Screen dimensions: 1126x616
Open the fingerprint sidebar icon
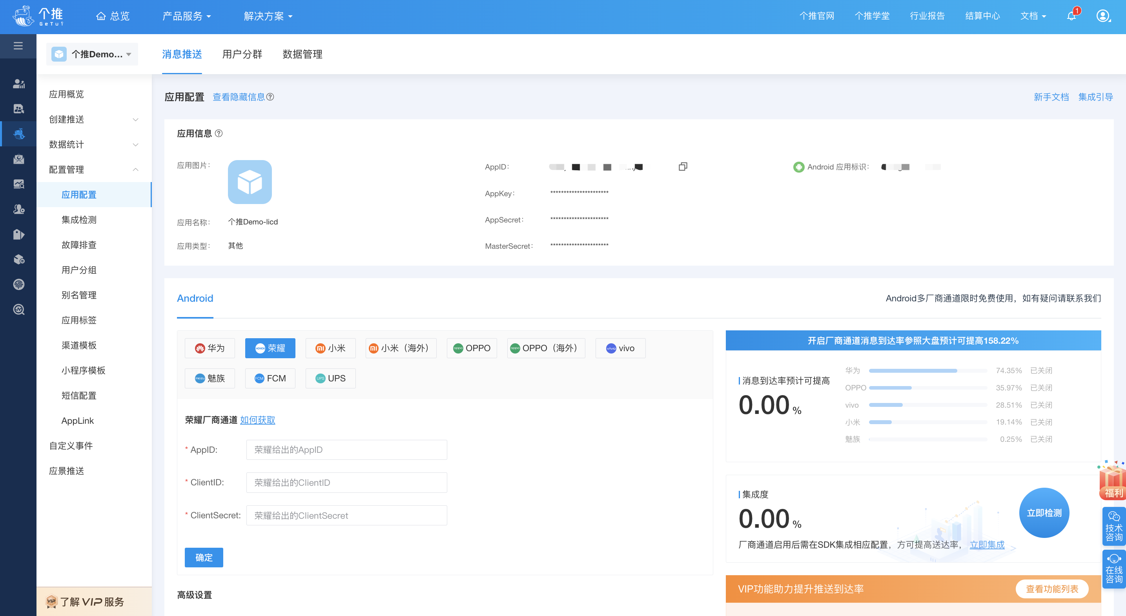click(18, 284)
